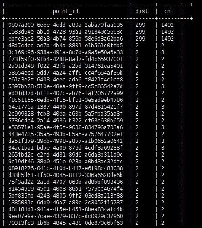Click the dist column header
Screen dimensions: 202x228
142,11
